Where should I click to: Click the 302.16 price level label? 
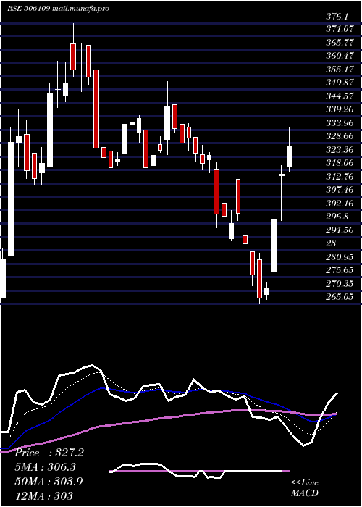(x=340, y=203)
